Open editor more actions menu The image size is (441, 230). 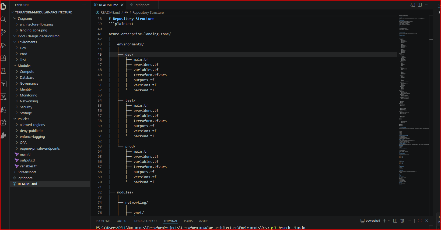click(427, 5)
